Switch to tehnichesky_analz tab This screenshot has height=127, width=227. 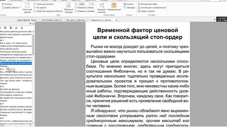(52, 20)
